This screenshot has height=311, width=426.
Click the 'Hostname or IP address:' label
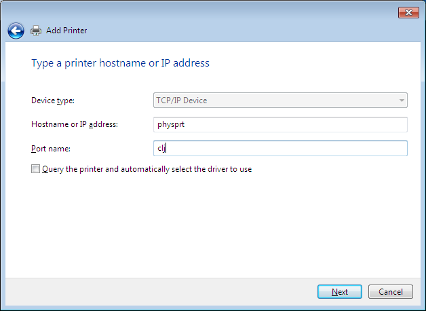tap(75, 124)
